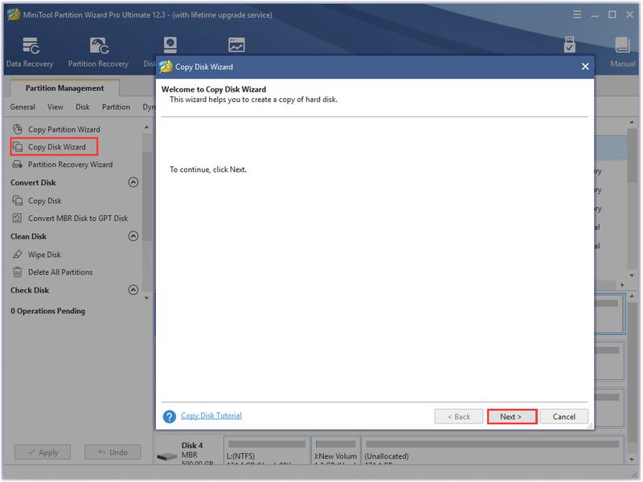
Task: Close the Copy Disk Wizard dialog
Action: [585, 67]
